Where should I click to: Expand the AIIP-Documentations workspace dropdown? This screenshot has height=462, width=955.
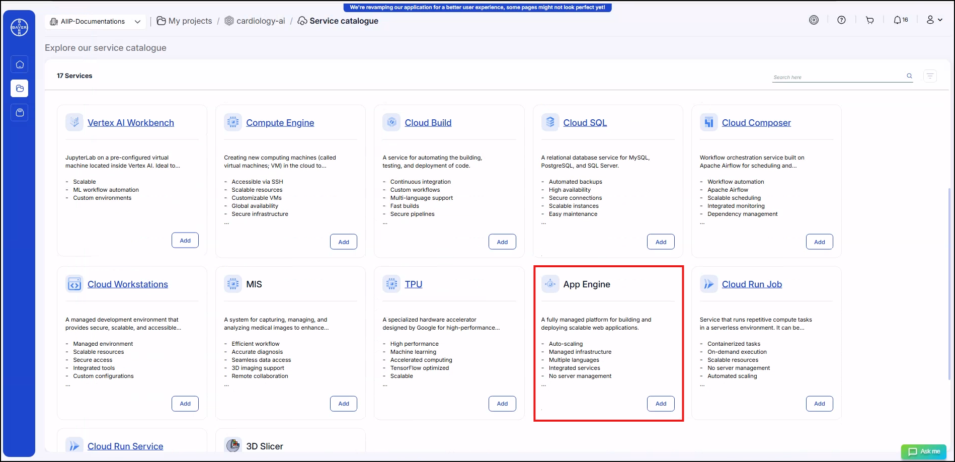[96, 22]
